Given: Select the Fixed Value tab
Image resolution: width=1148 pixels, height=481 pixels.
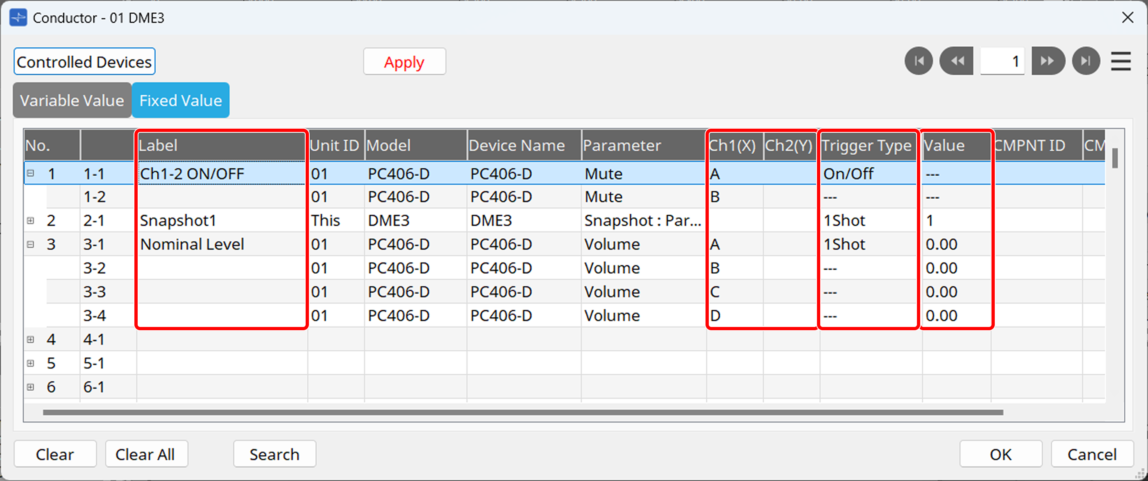Looking at the screenshot, I should [181, 100].
